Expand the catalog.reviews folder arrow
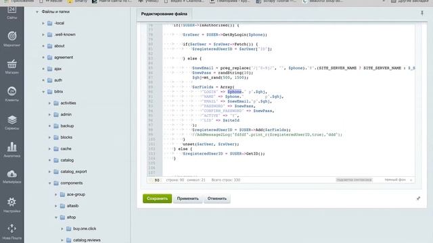433x243 pixels. pyautogui.click(x=62, y=240)
